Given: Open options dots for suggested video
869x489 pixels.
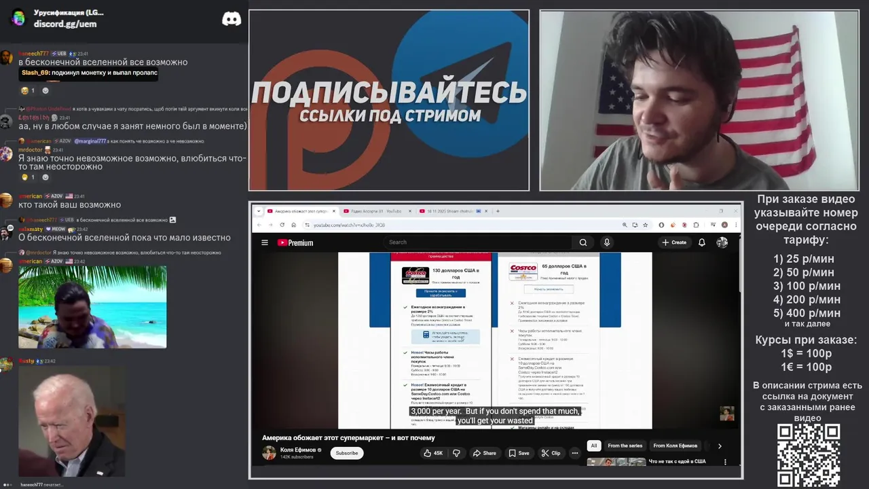Looking at the screenshot, I should tap(725, 462).
